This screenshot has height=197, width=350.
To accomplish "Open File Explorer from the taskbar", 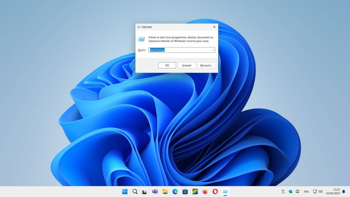I will tap(165, 192).
